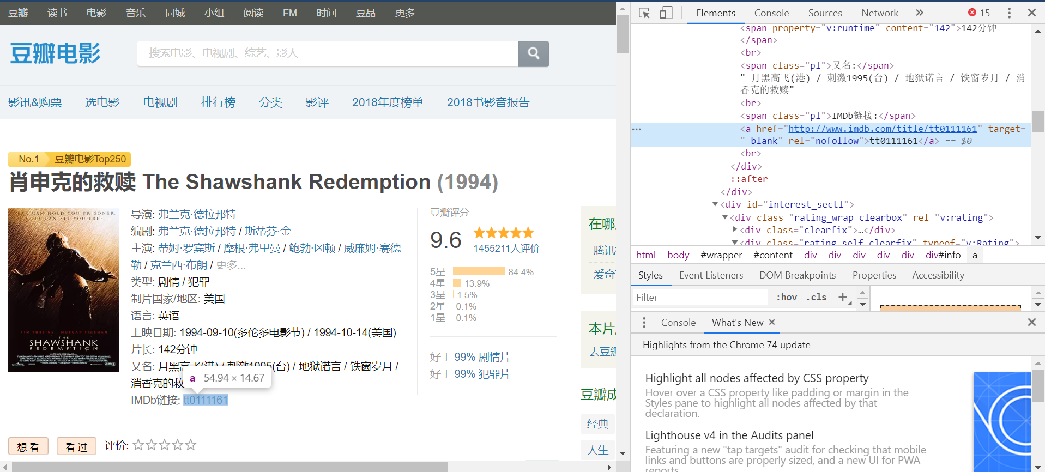
Task: Open the Accessibility tab
Action: (938, 275)
